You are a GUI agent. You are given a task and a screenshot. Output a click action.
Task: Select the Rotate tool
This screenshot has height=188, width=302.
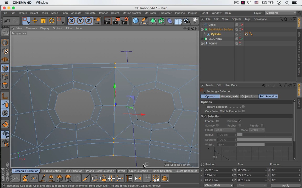pos(52,21)
